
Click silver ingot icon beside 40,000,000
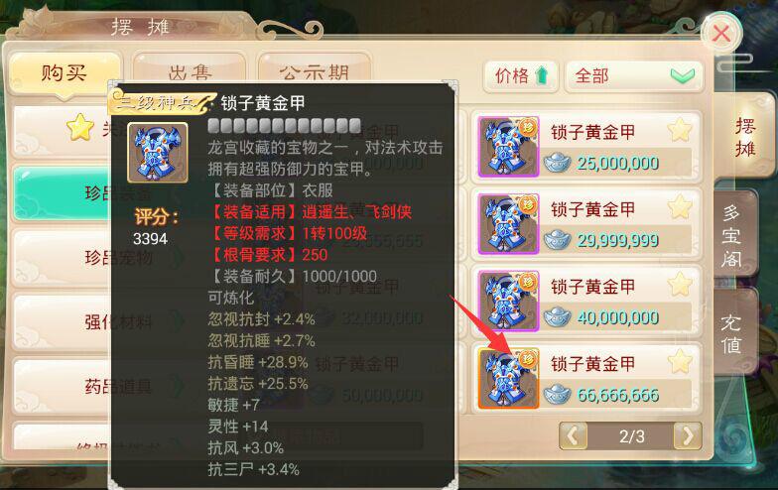[558, 317]
